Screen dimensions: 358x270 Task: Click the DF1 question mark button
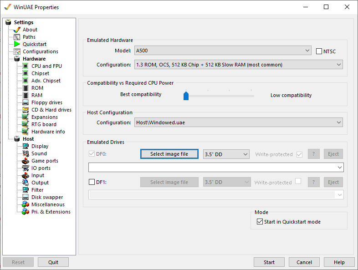coord(313,182)
